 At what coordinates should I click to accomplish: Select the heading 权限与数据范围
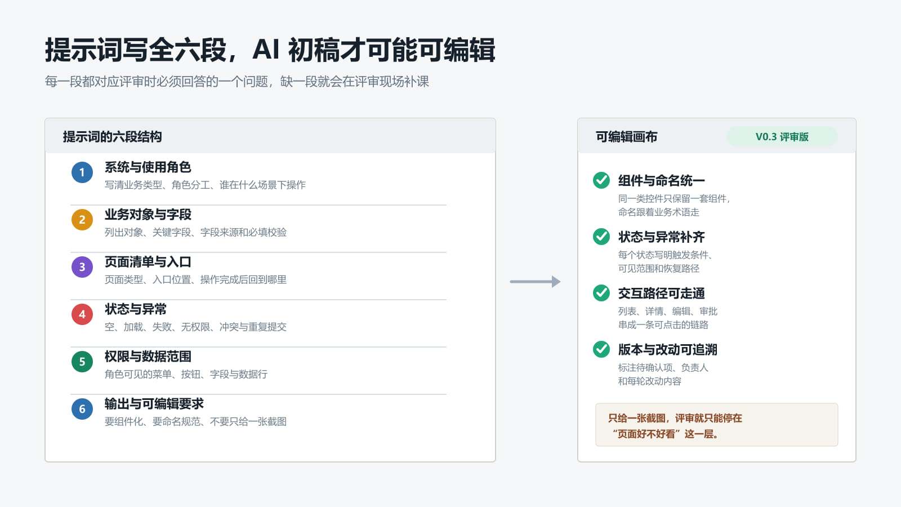coord(148,357)
